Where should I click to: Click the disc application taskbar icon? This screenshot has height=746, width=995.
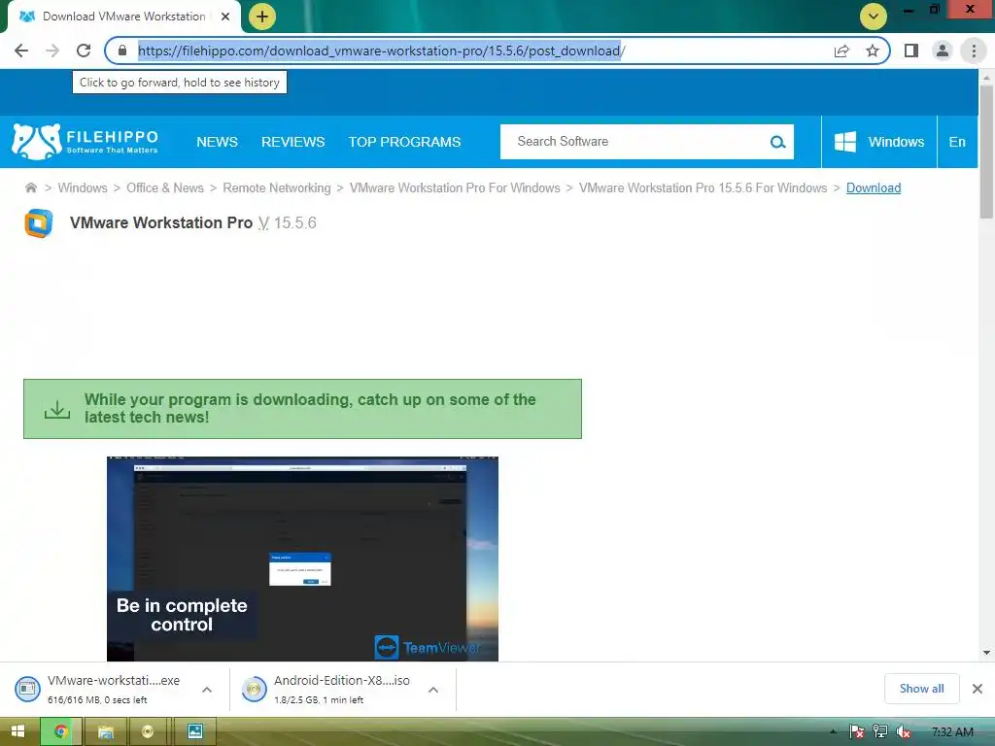[148, 731]
